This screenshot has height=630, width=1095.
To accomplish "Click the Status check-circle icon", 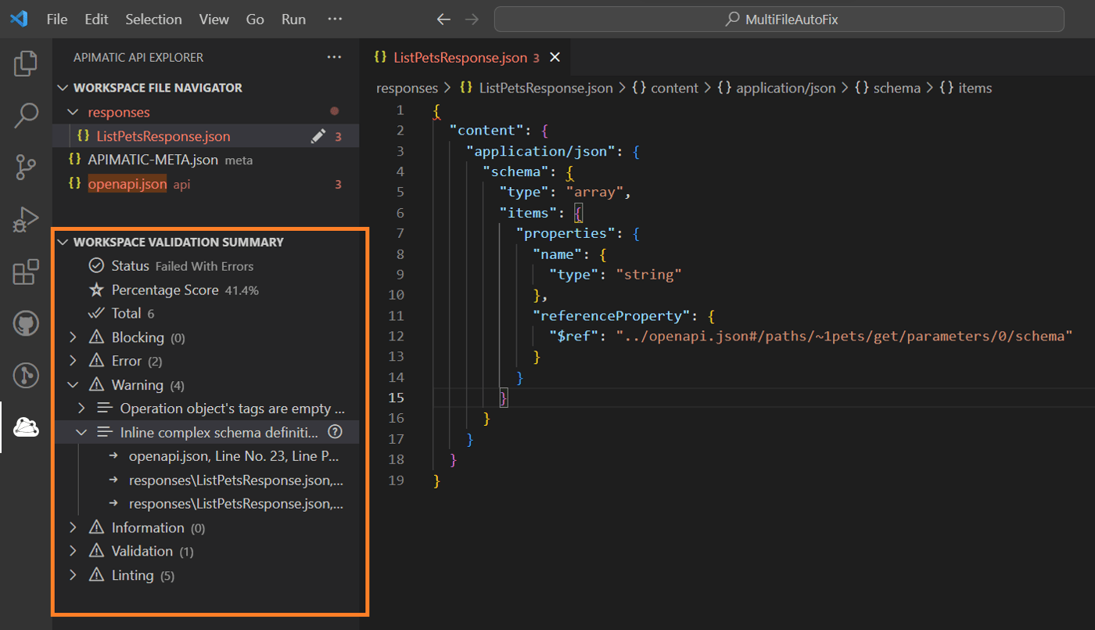I will [96, 266].
